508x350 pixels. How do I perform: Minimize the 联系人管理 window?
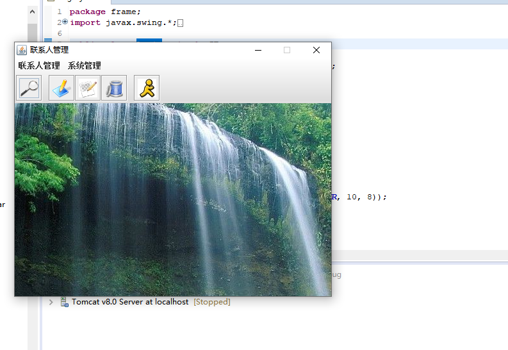click(x=258, y=50)
